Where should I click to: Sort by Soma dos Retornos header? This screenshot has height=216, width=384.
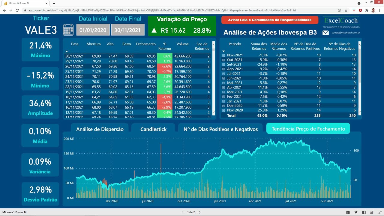tap(259, 46)
